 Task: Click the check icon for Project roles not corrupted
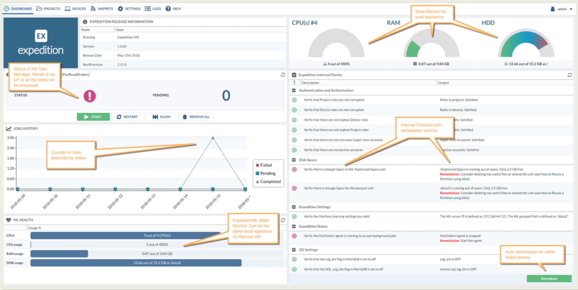click(x=294, y=100)
